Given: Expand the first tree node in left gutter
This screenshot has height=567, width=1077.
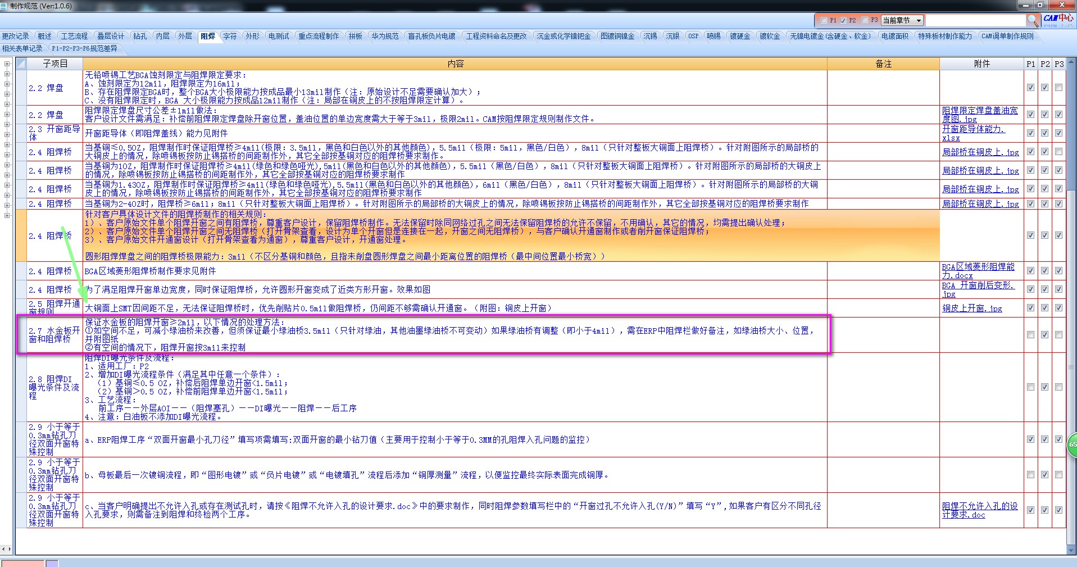Looking at the screenshot, I should pos(7,64).
